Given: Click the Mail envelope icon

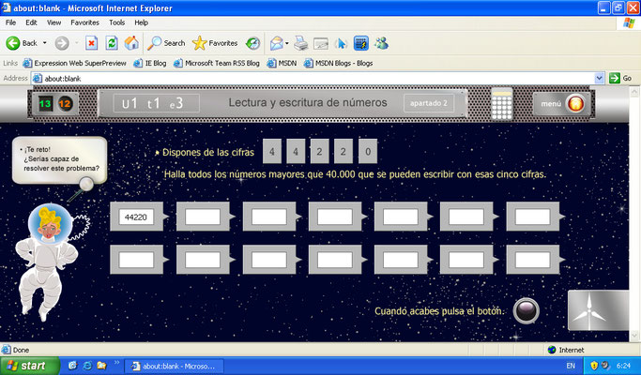Looking at the screenshot, I should pos(277,43).
